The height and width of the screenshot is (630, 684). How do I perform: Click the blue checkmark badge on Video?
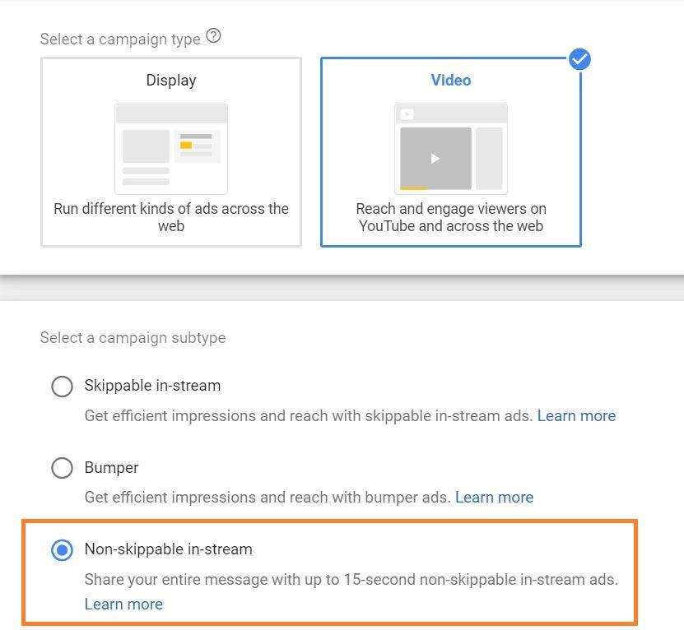tap(579, 59)
